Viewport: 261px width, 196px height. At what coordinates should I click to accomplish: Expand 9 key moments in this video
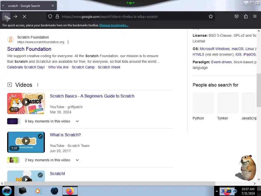[x=77, y=121]
